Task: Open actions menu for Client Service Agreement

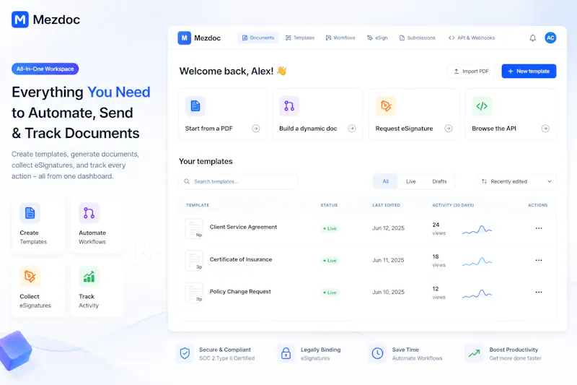Action: [539, 228]
